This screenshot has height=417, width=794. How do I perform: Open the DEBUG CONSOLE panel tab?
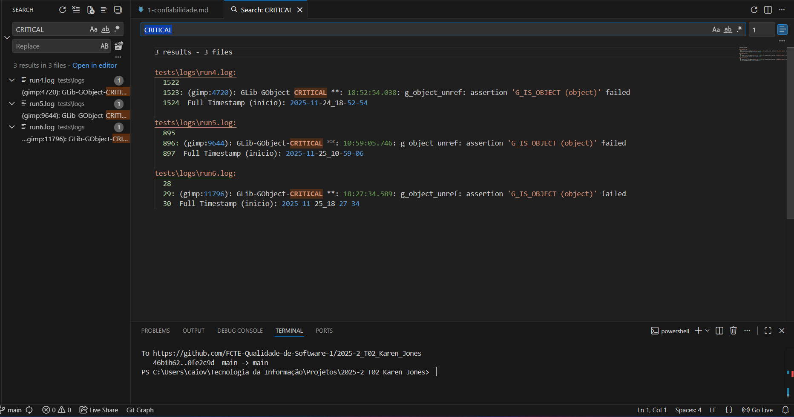pos(240,331)
